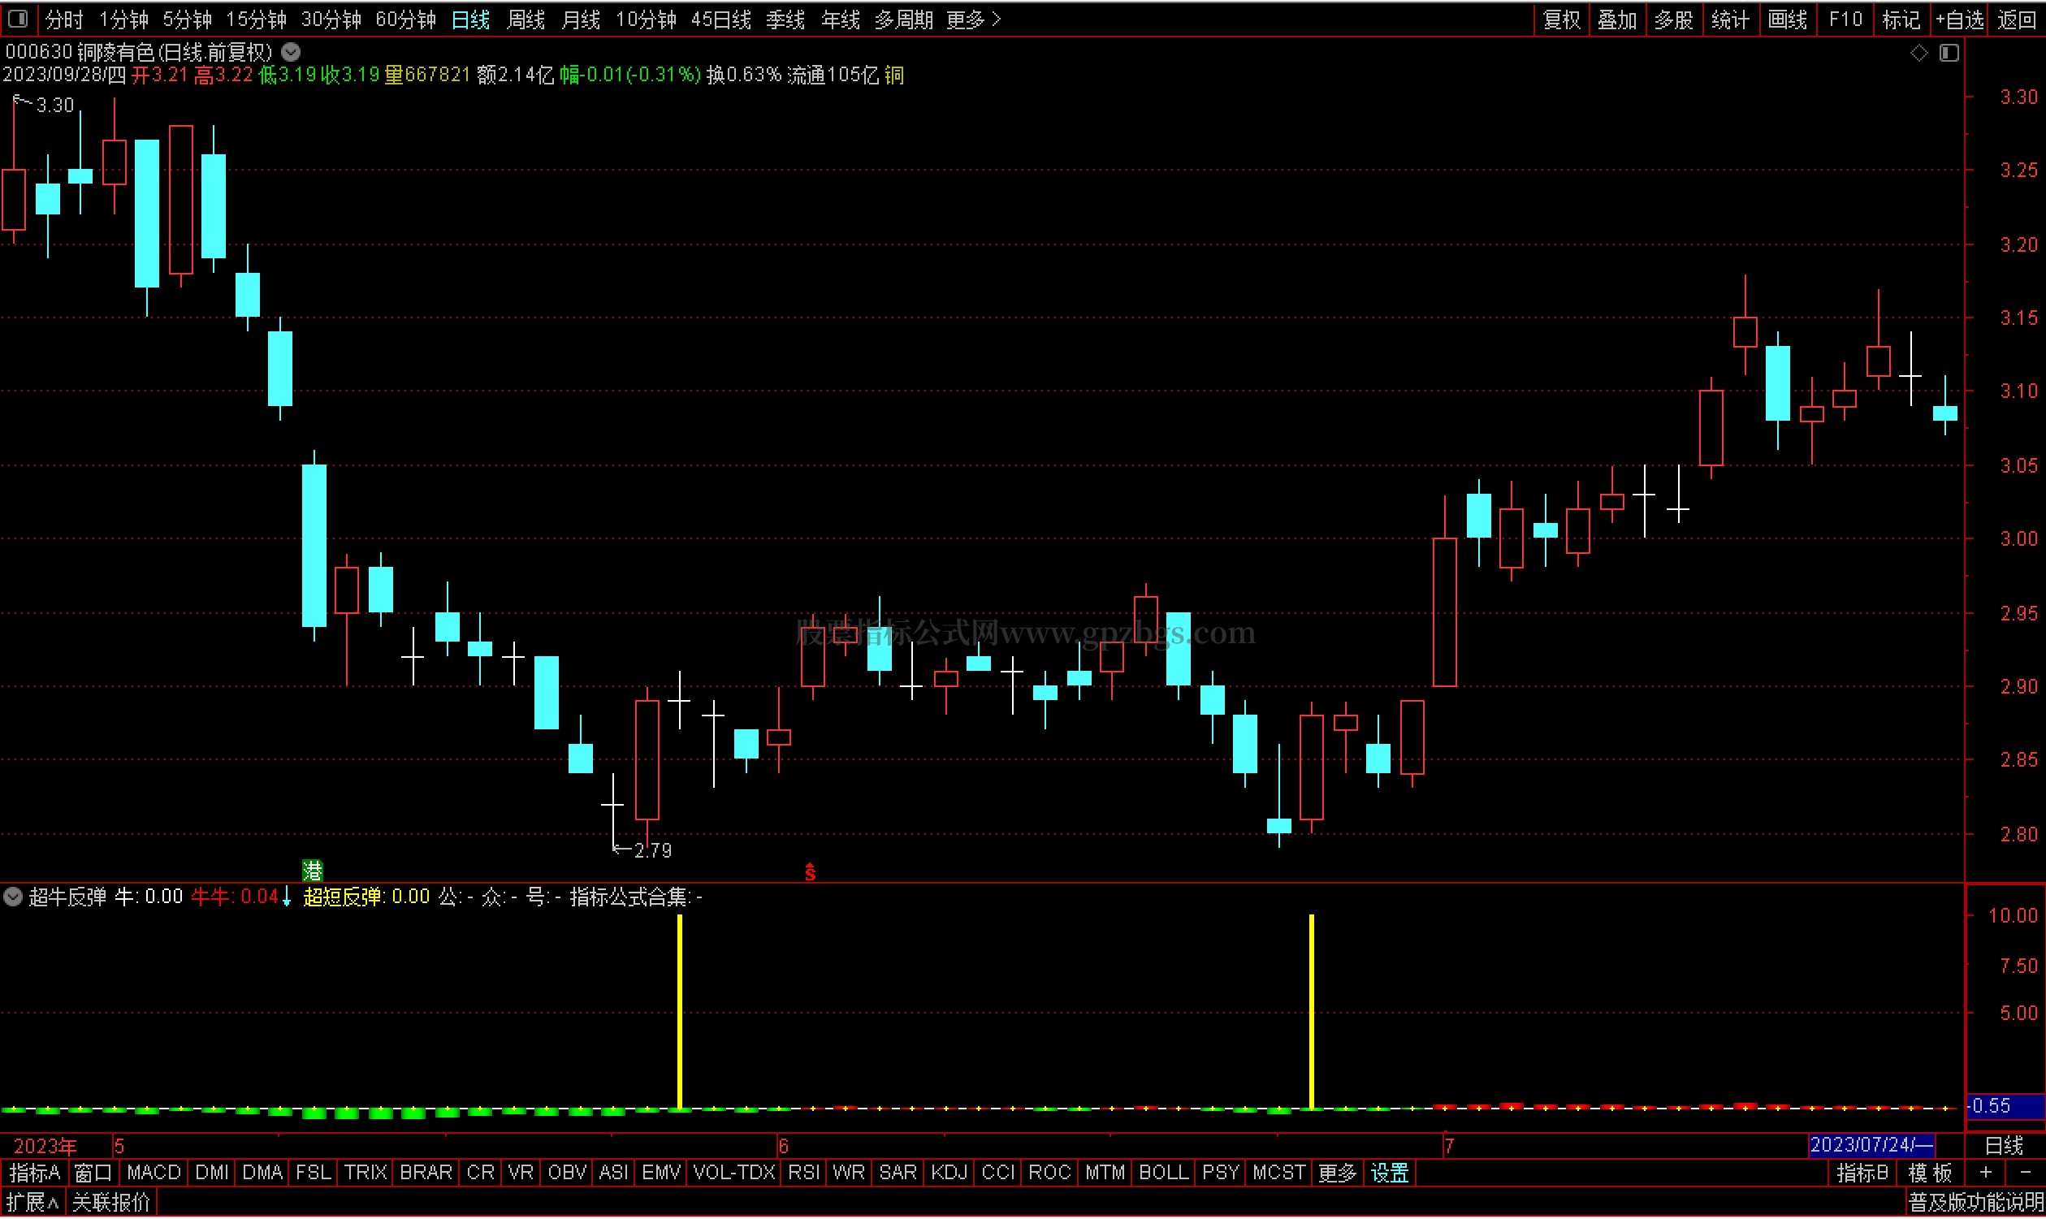Click the 画线 drawing tools button
The height and width of the screenshot is (1219, 2046).
tap(1787, 19)
